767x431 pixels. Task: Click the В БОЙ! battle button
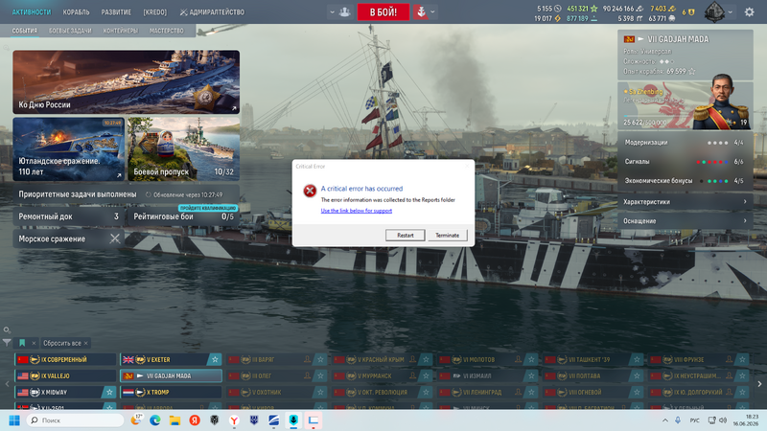383,11
